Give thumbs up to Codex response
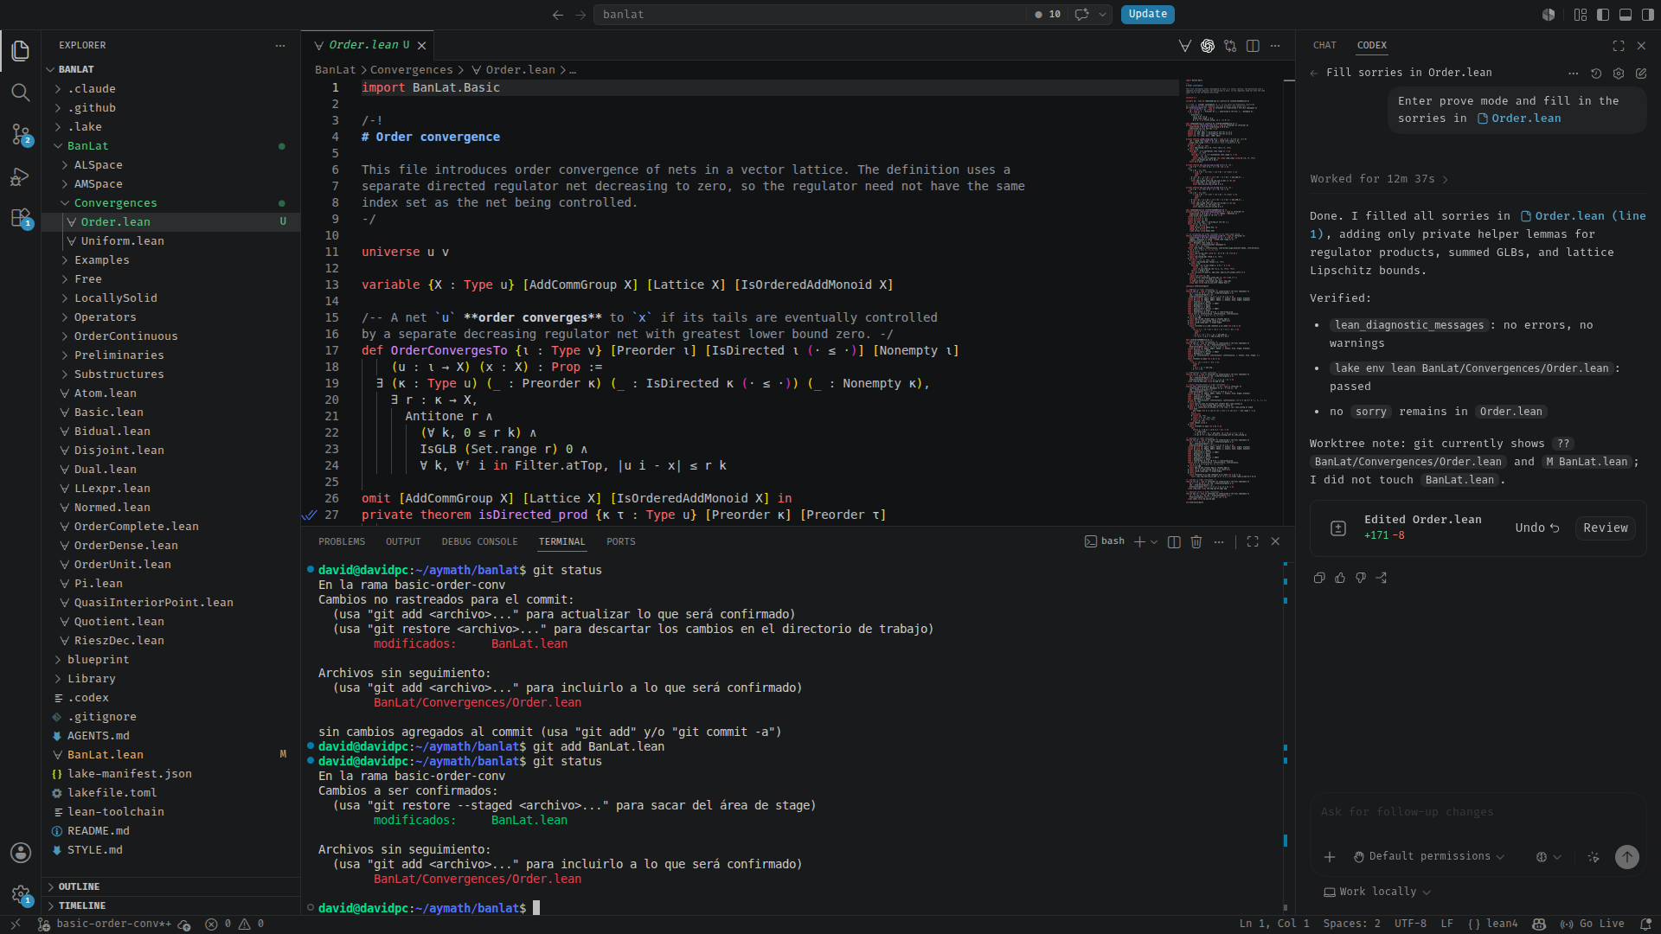1661x934 pixels. [x=1340, y=578]
